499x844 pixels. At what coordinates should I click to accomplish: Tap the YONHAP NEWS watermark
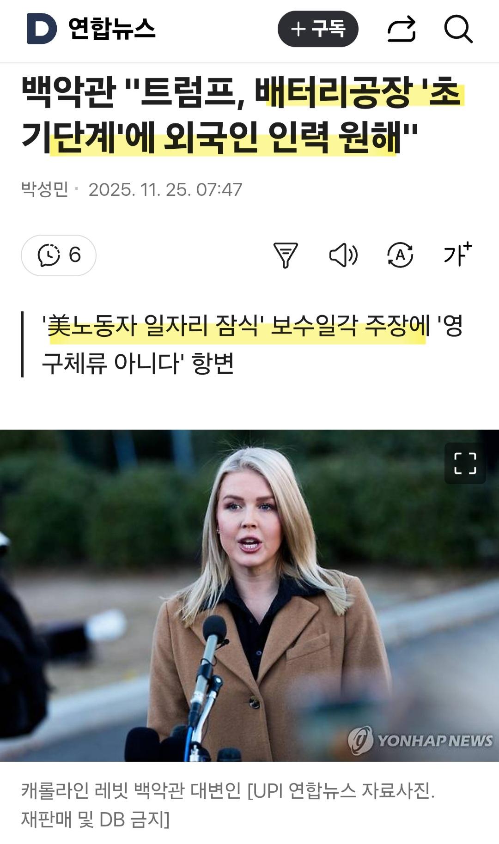click(x=420, y=741)
